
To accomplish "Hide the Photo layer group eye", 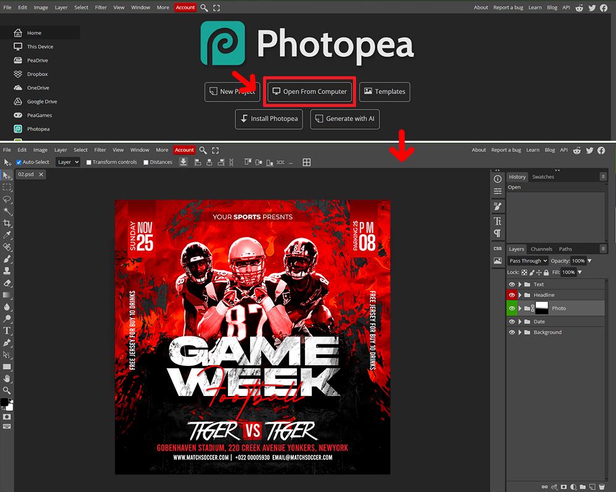I will (x=511, y=308).
